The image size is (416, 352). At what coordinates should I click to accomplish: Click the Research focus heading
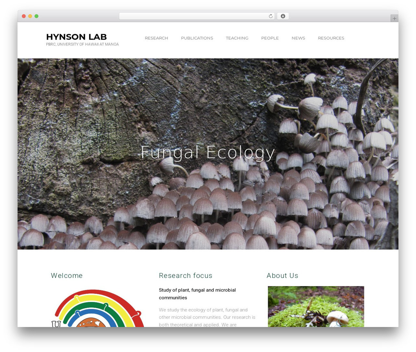(186, 276)
